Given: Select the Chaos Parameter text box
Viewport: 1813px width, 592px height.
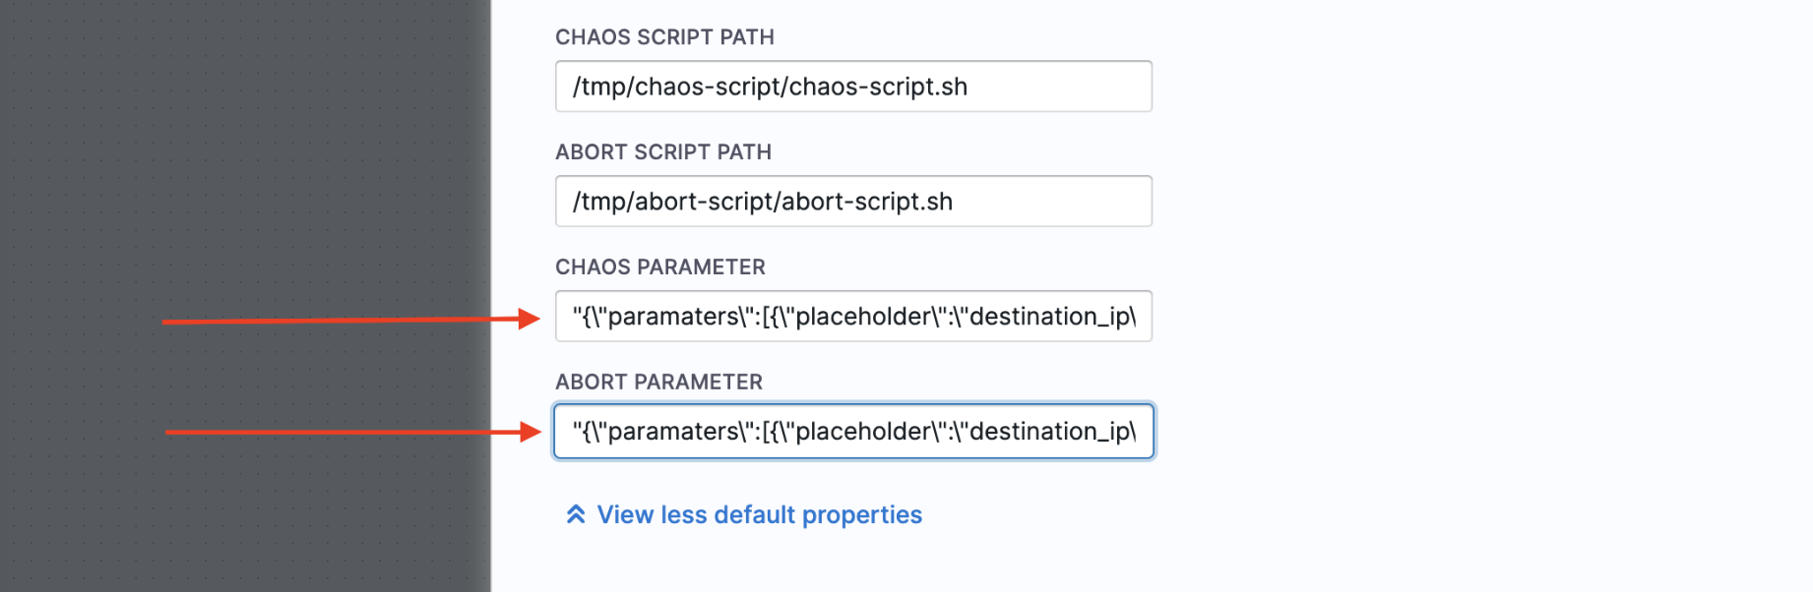Looking at the screenshot, I should pyautogui.click(x=853, y=317).
